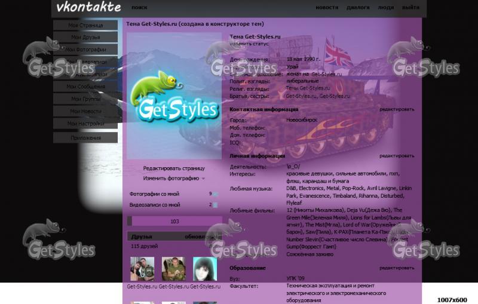Click the Тема Get-Styles.ru profile name
Screen dimensions: 478x304
[255, 36]
